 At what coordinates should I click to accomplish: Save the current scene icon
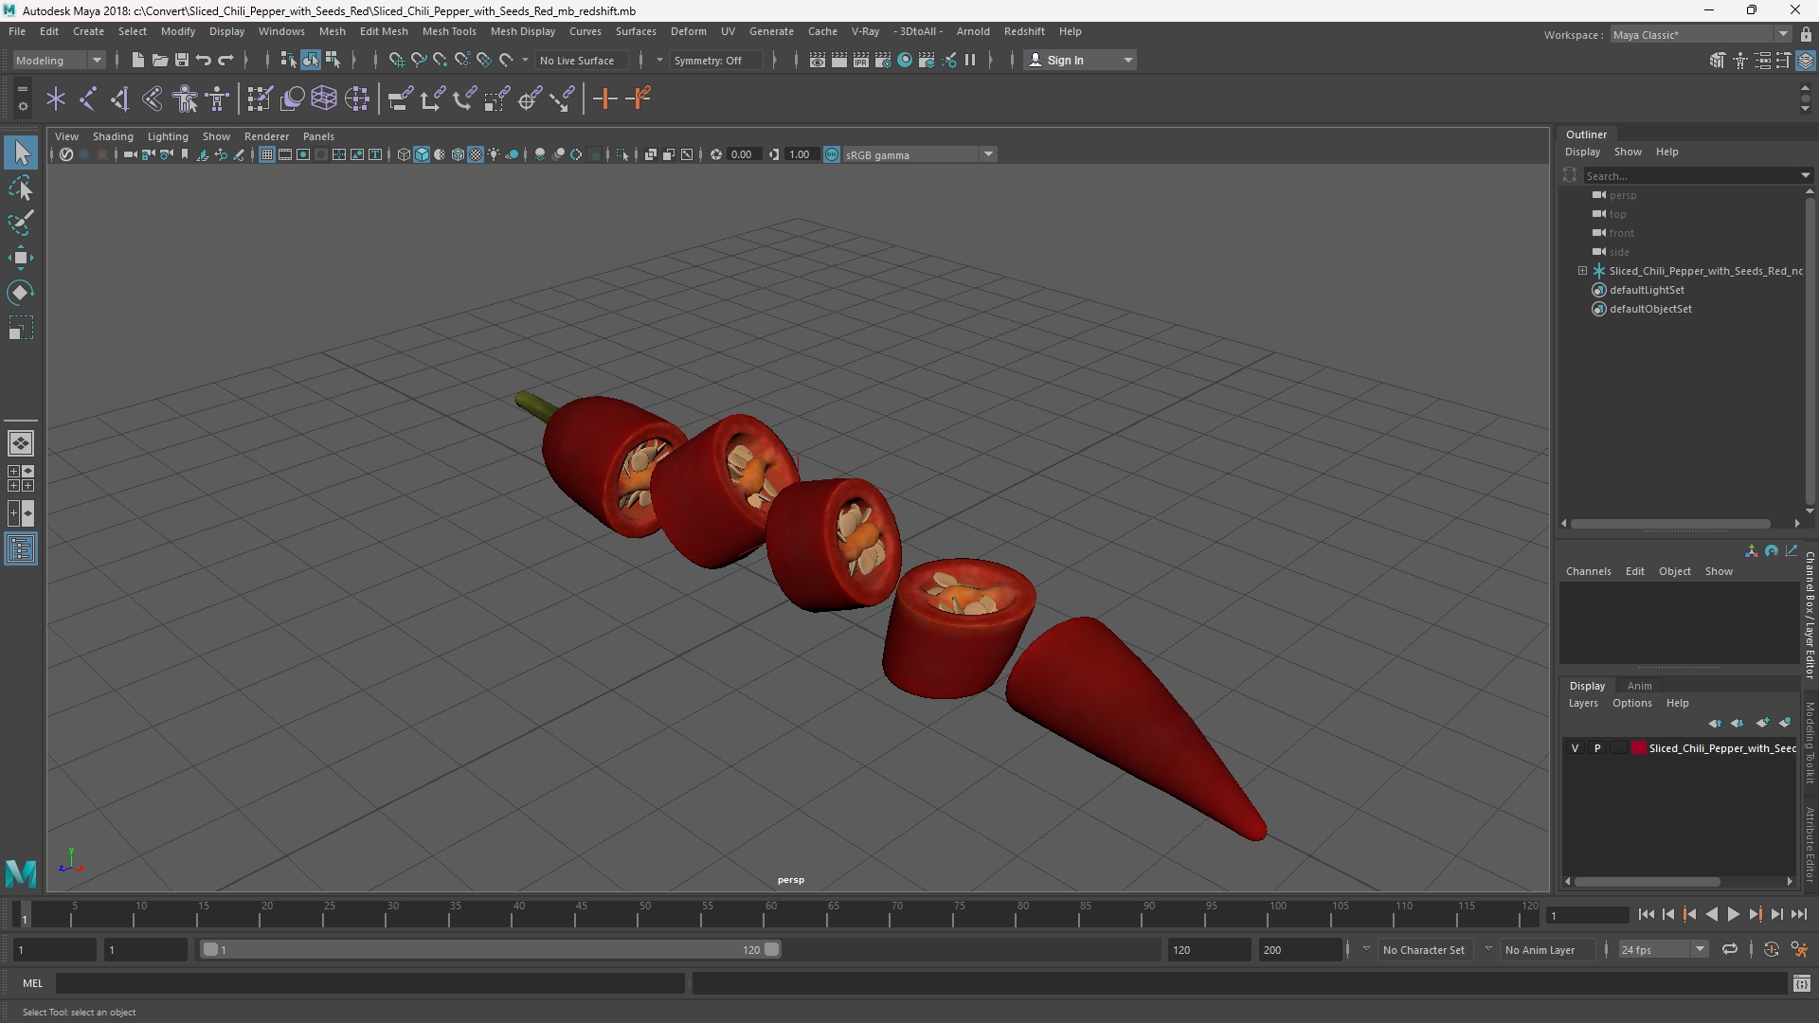[181, 61]
